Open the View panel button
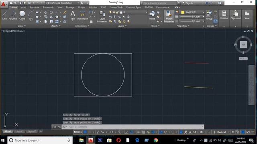The height and width of the screenshot is (144, 257). coord(247,16)
